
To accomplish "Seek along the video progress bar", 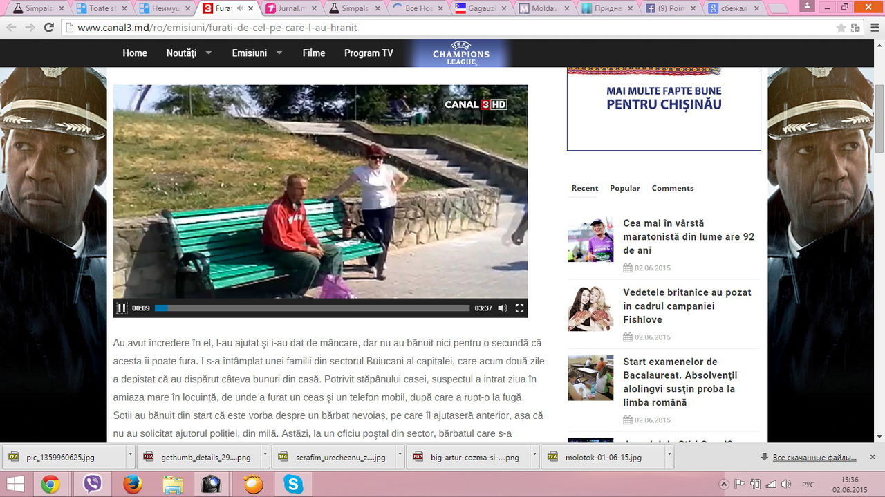I will 312,308.
